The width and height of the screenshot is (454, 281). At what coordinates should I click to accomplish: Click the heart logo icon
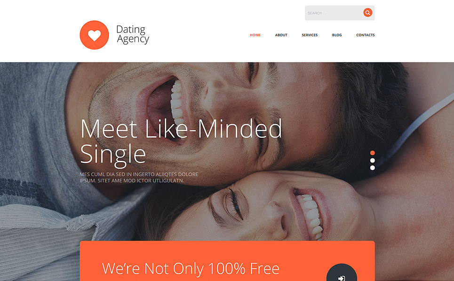(94, 35)
